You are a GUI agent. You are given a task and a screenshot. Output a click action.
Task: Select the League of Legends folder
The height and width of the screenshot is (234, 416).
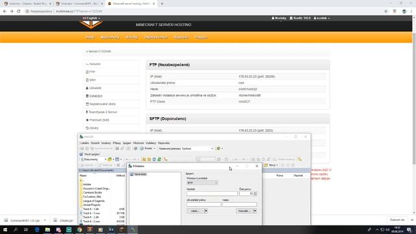pos(94,201)
